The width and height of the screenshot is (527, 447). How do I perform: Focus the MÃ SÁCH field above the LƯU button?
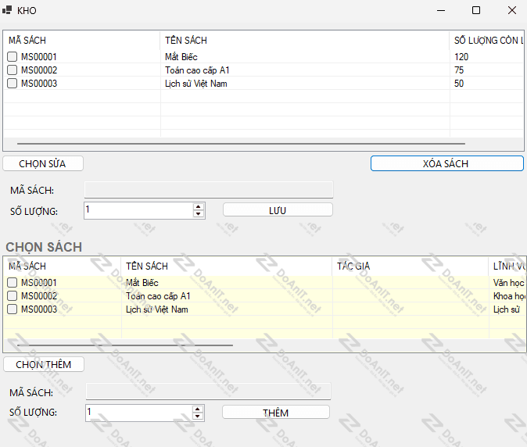point(209,190)
